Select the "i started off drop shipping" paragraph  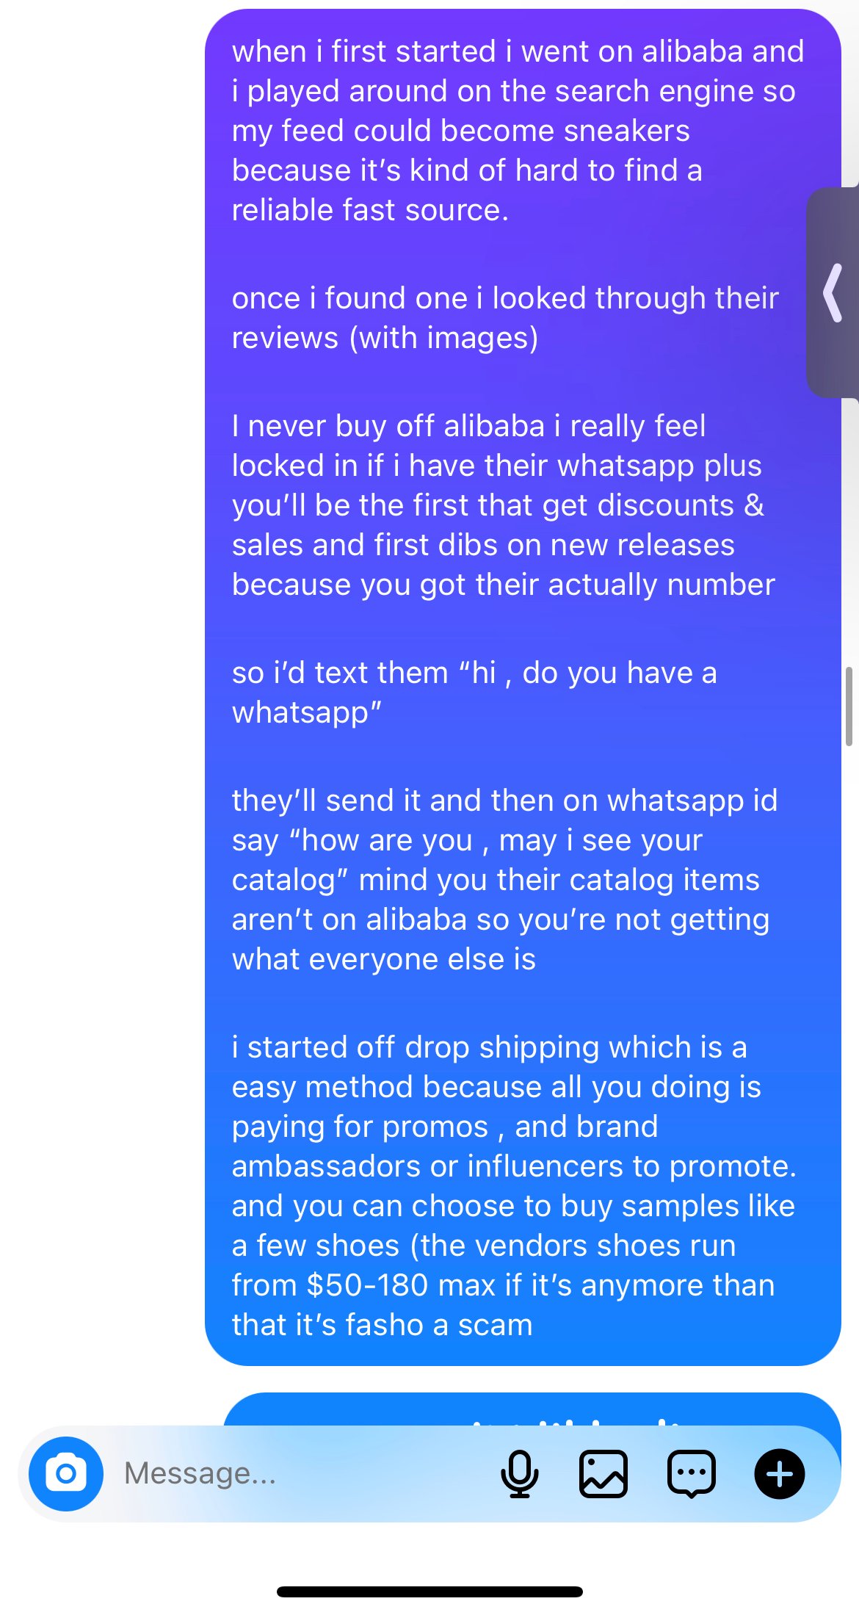pyautogui.click(x=512, y=1185)
